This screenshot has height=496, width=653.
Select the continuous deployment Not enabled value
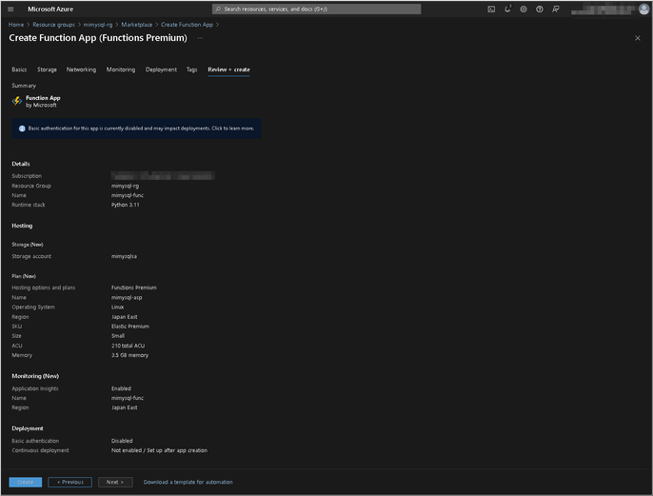point(159,450)
